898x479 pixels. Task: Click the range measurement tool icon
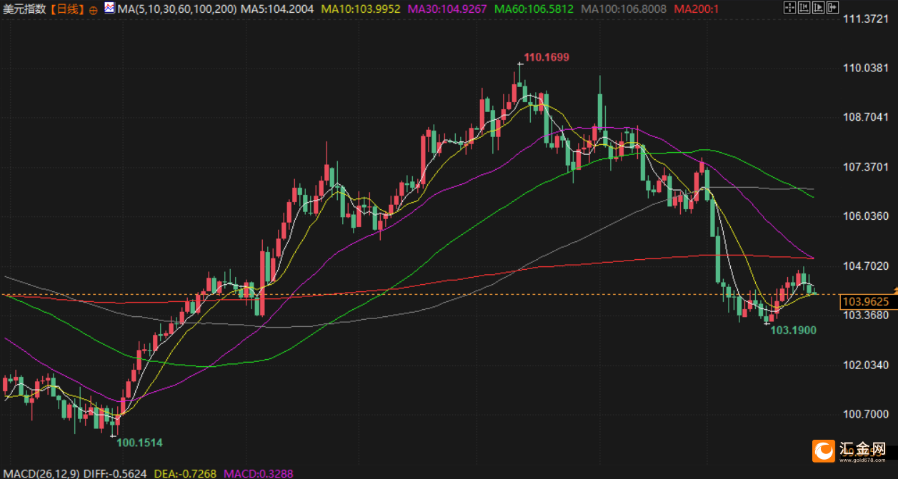coord(804,8)
